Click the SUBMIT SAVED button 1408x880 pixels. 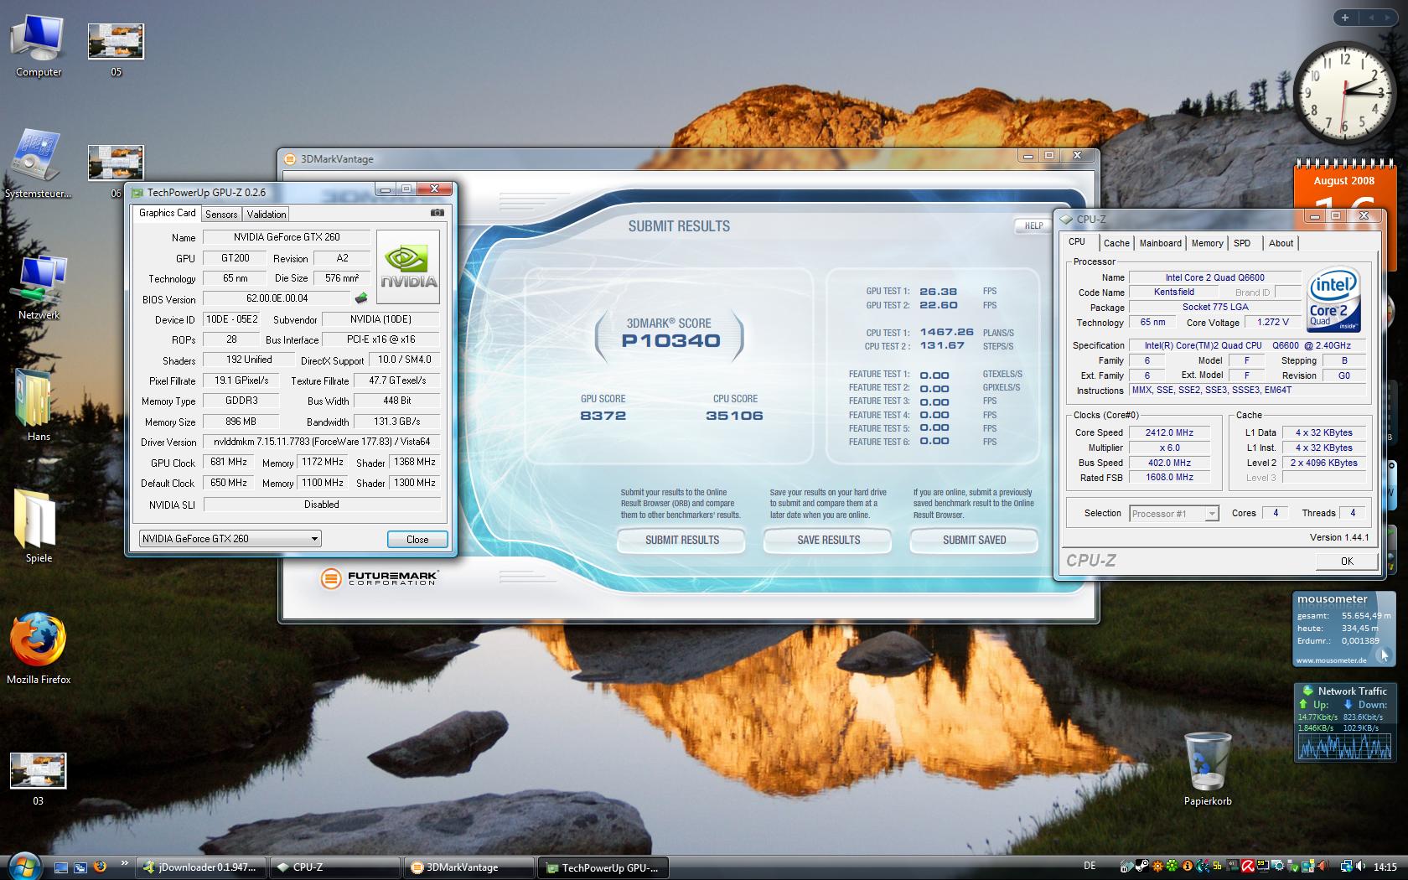click(x=974, y=541)
